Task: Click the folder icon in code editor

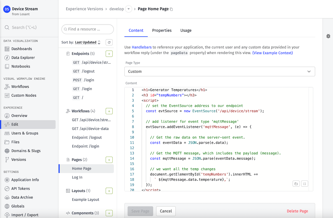Action: coord(296,184)
